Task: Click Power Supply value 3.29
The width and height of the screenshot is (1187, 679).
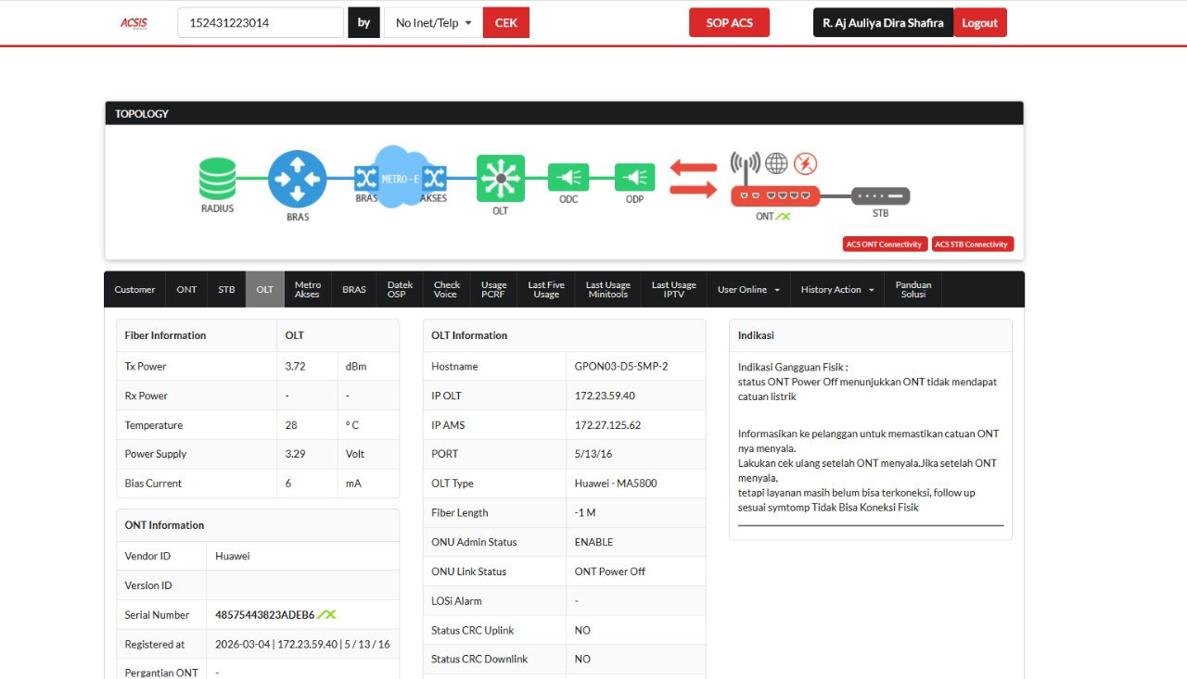Action: coord(295,454)
